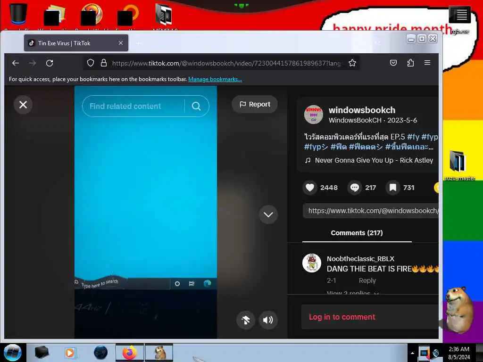
Task: Open Save to Pocket icon
Action: tap(393, 63)
